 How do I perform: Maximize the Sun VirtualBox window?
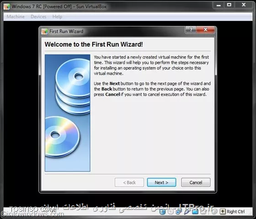tap(229, 5)
